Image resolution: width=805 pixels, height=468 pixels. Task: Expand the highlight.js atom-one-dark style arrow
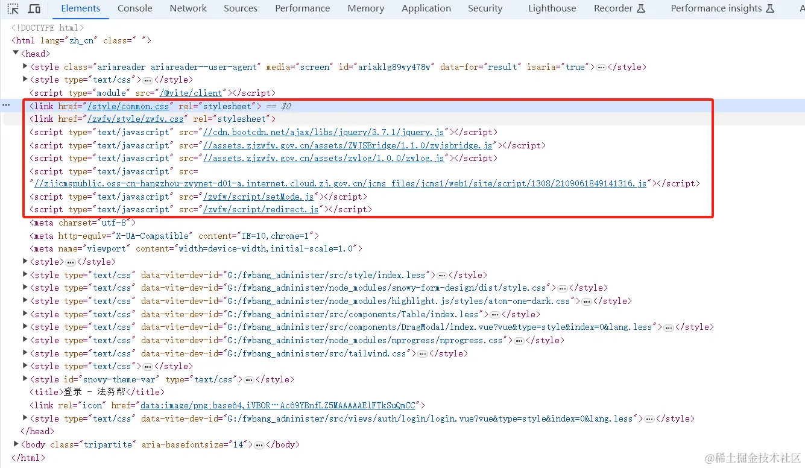coord(25,301)
